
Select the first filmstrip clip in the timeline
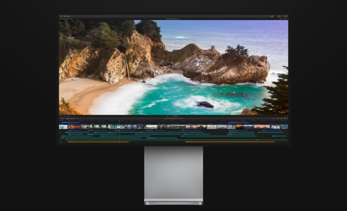(63, 127)
